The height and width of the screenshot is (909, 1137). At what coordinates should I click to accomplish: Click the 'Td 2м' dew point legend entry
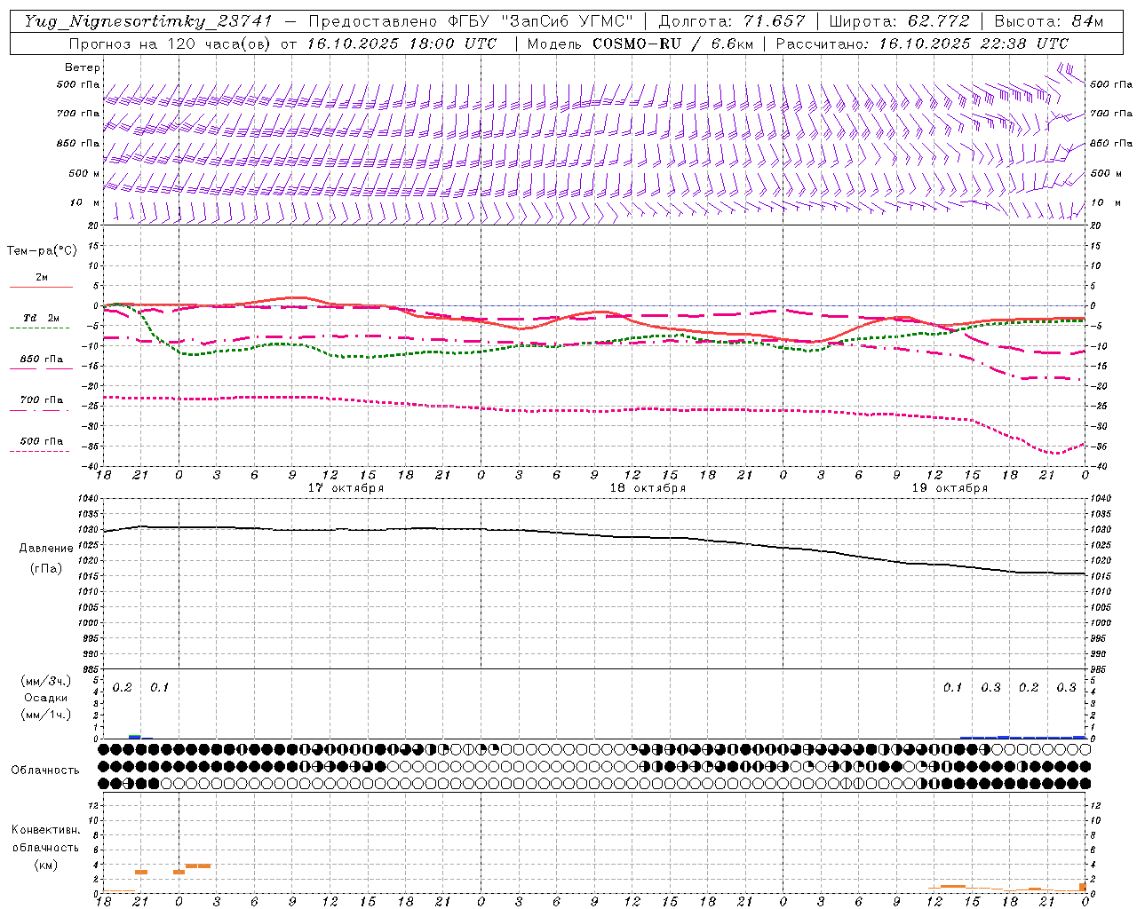(42, 318)
